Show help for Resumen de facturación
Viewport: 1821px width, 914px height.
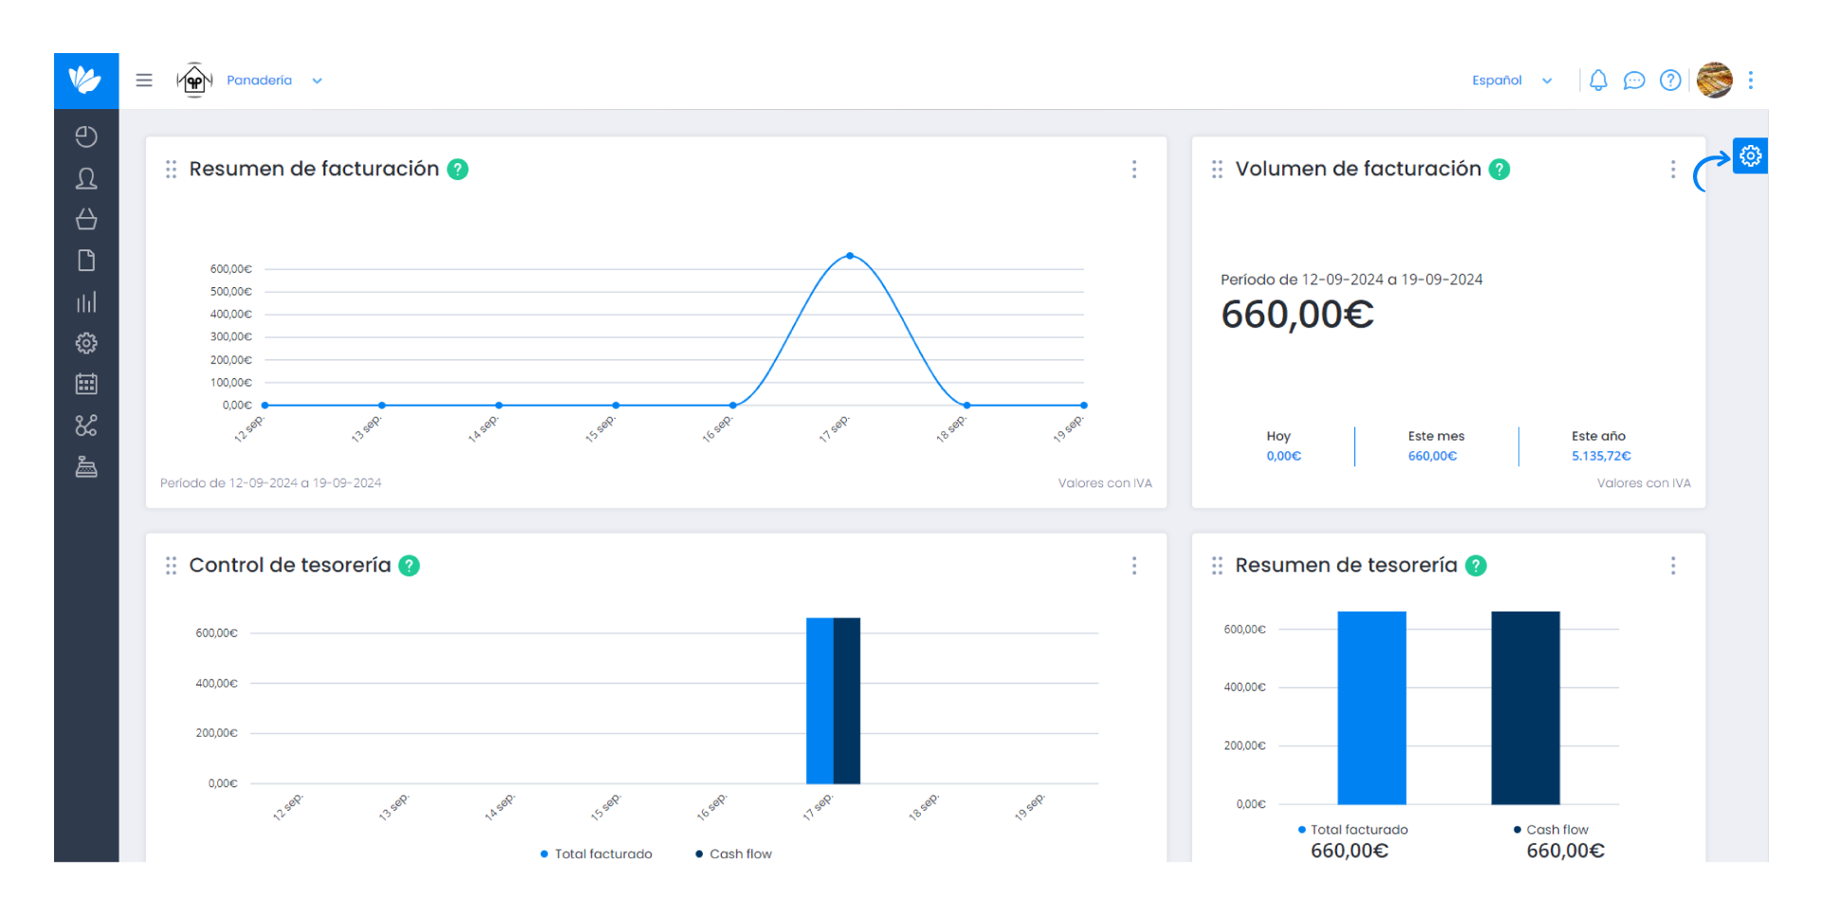click(x=458, y=169)
